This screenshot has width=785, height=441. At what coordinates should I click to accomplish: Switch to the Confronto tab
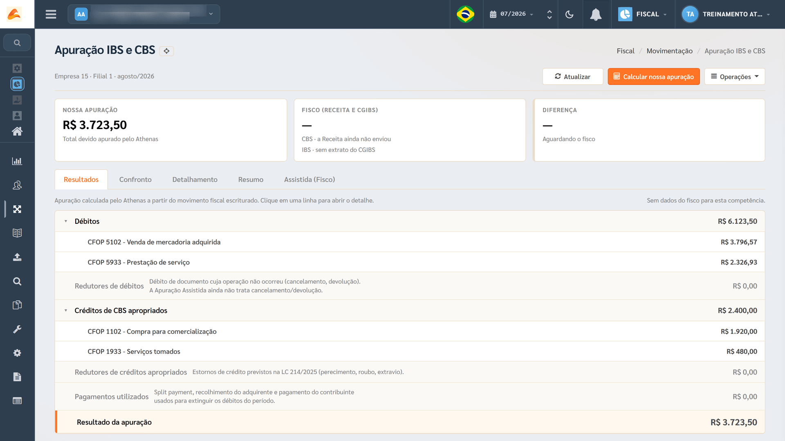click(135, 180)
